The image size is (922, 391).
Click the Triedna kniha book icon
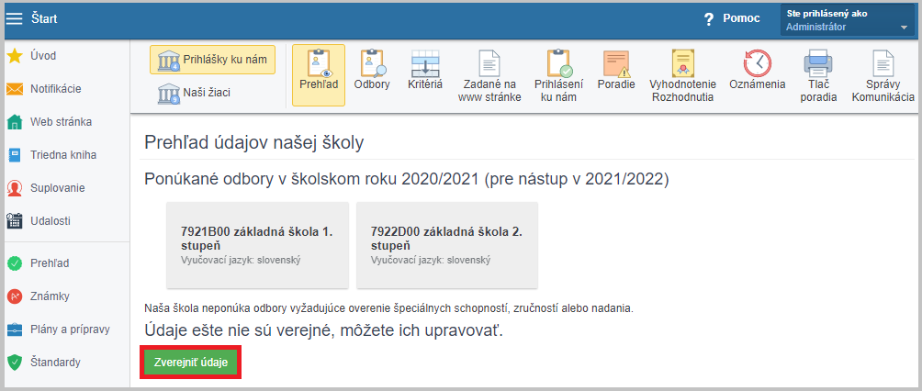pyautogui.click(x=14, y=155)
